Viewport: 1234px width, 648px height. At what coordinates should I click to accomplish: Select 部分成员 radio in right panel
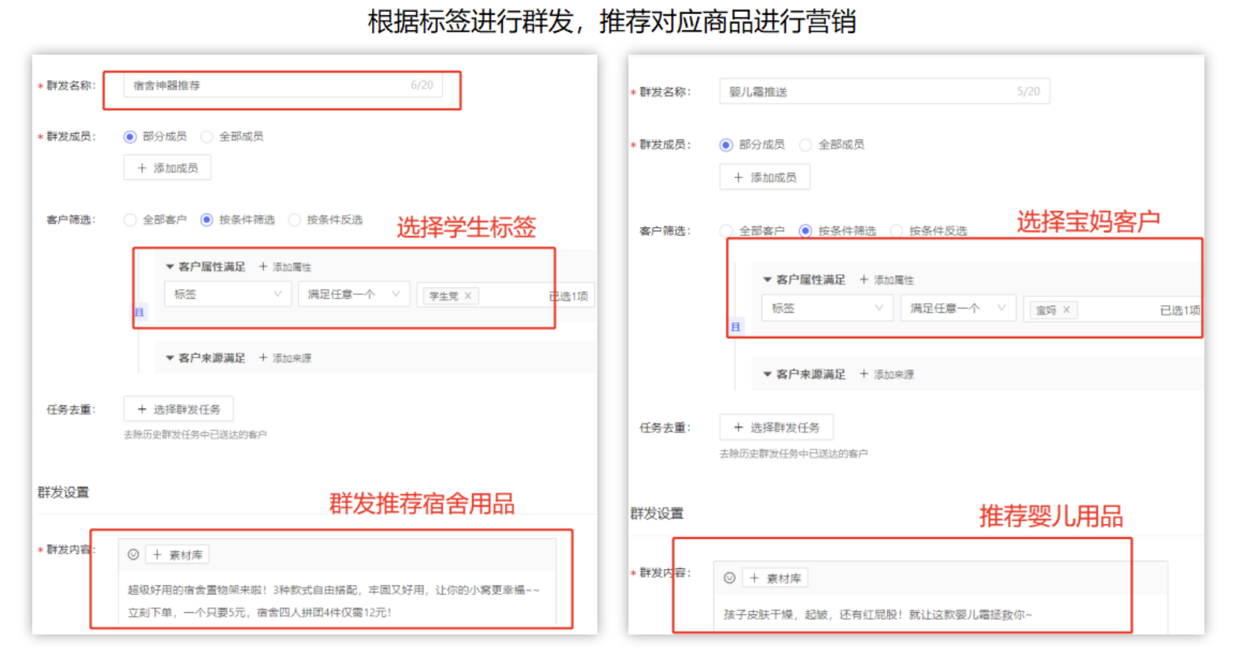(x=726, y=145)
